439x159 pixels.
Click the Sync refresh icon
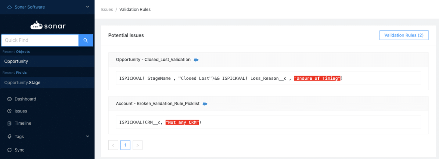click(9, 150)
